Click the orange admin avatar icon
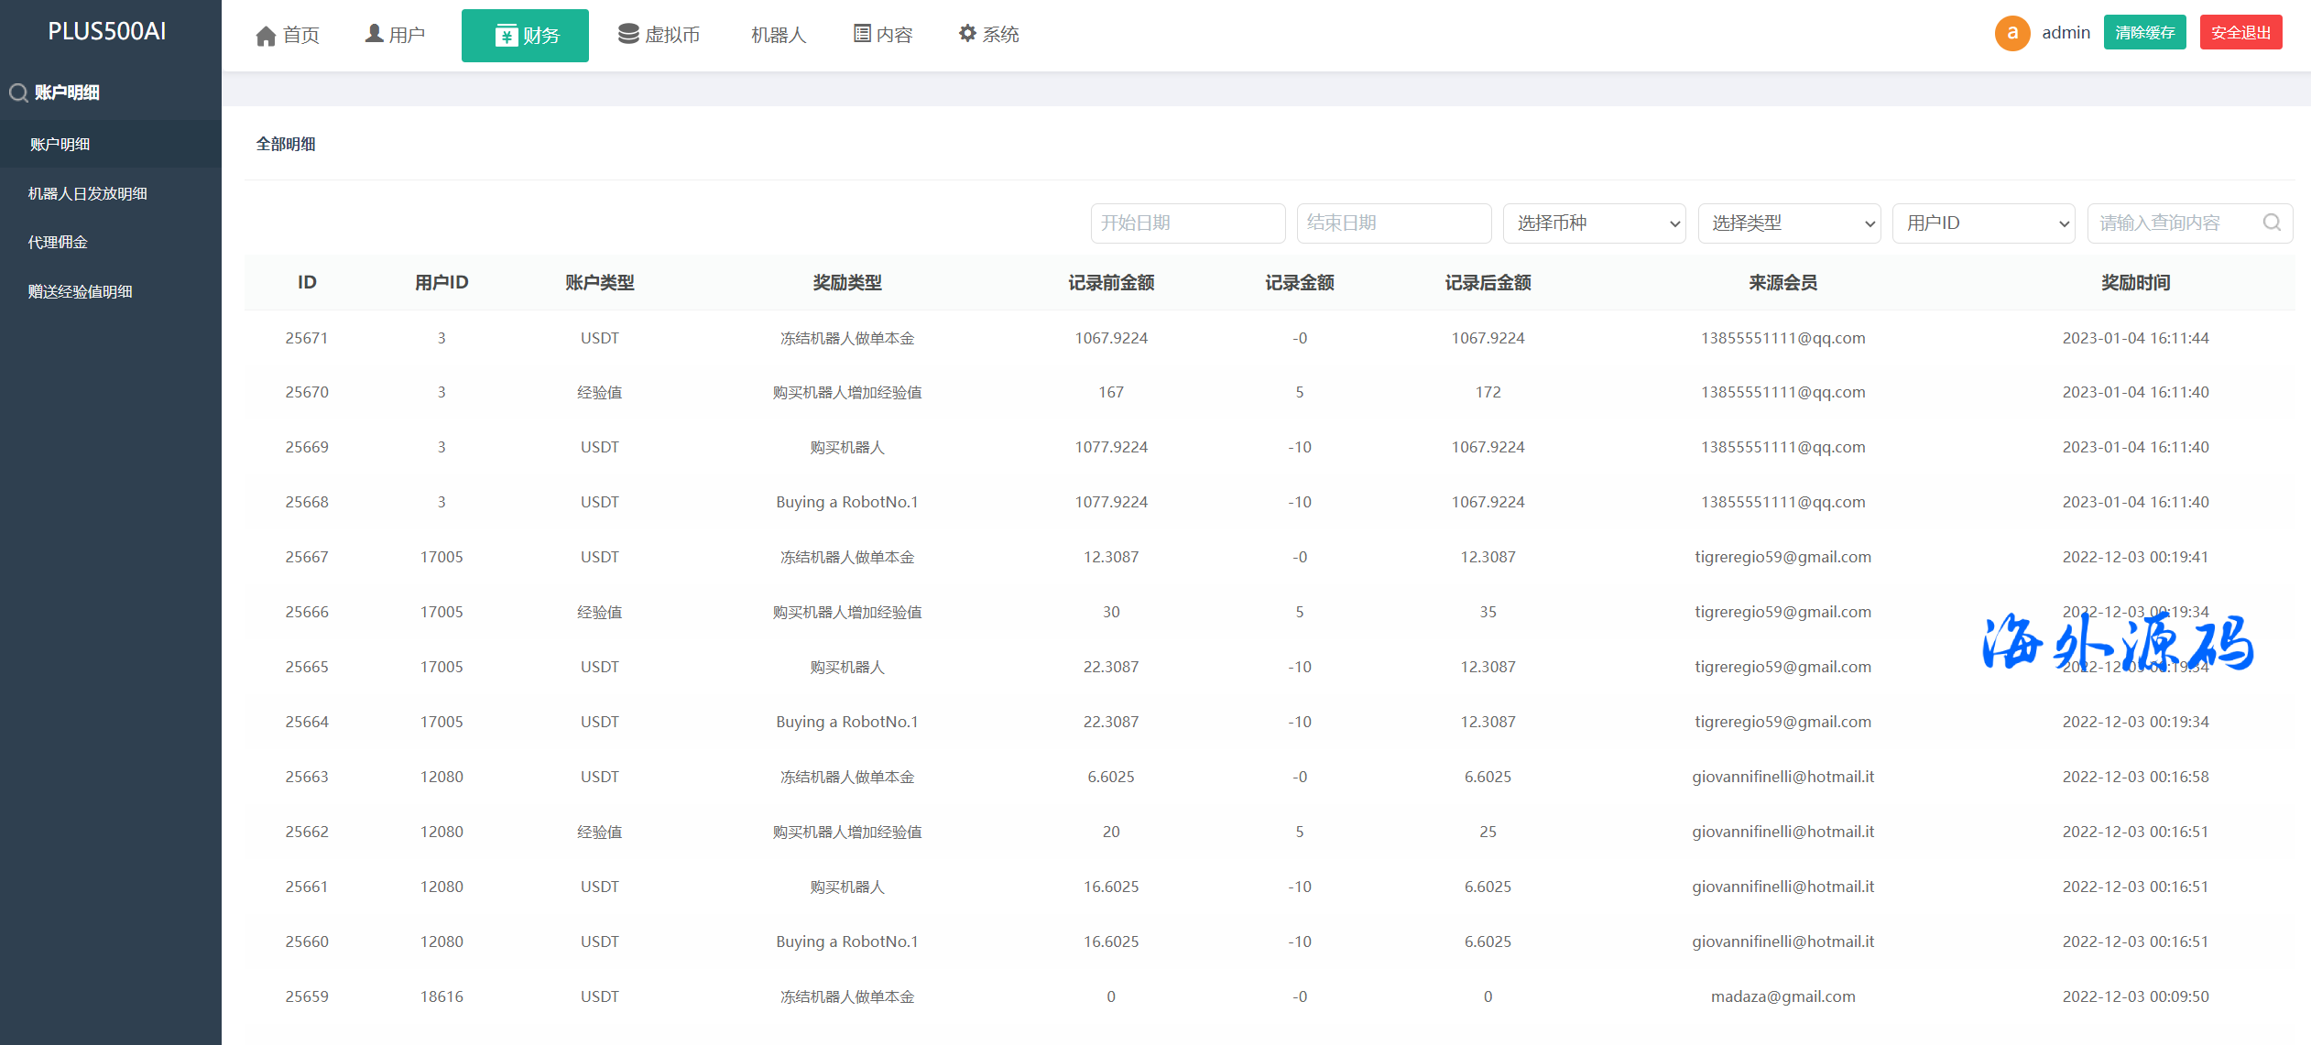The height and width of the screenshot is (1045, 2311). coord(2012,33)
